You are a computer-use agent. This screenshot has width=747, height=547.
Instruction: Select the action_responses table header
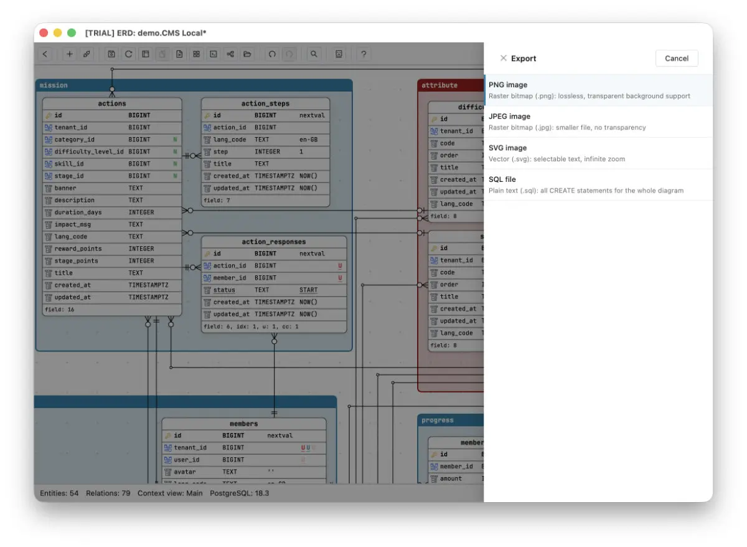pos(274,242)
